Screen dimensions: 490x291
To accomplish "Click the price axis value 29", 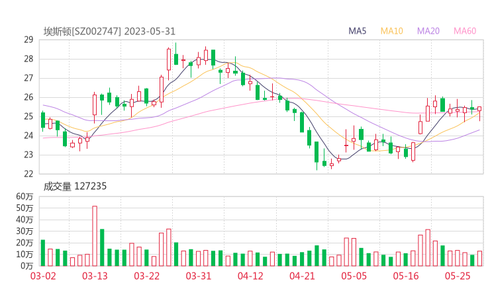I will [x=28, y=40].
